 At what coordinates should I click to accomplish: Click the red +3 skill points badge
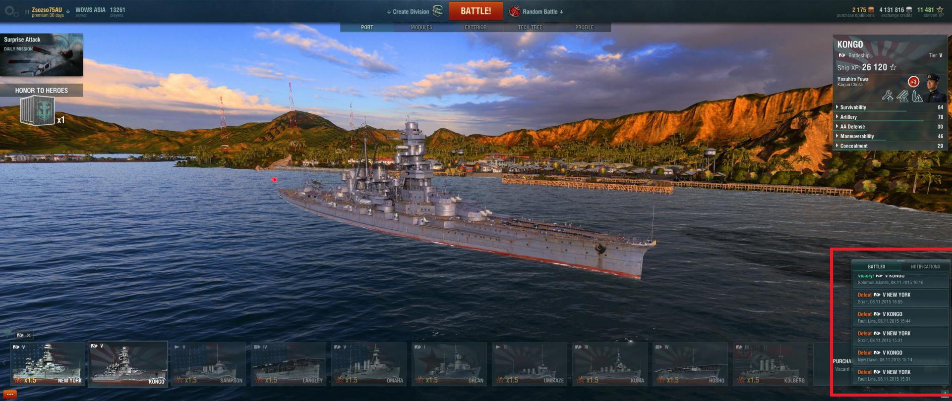point(913,82)
